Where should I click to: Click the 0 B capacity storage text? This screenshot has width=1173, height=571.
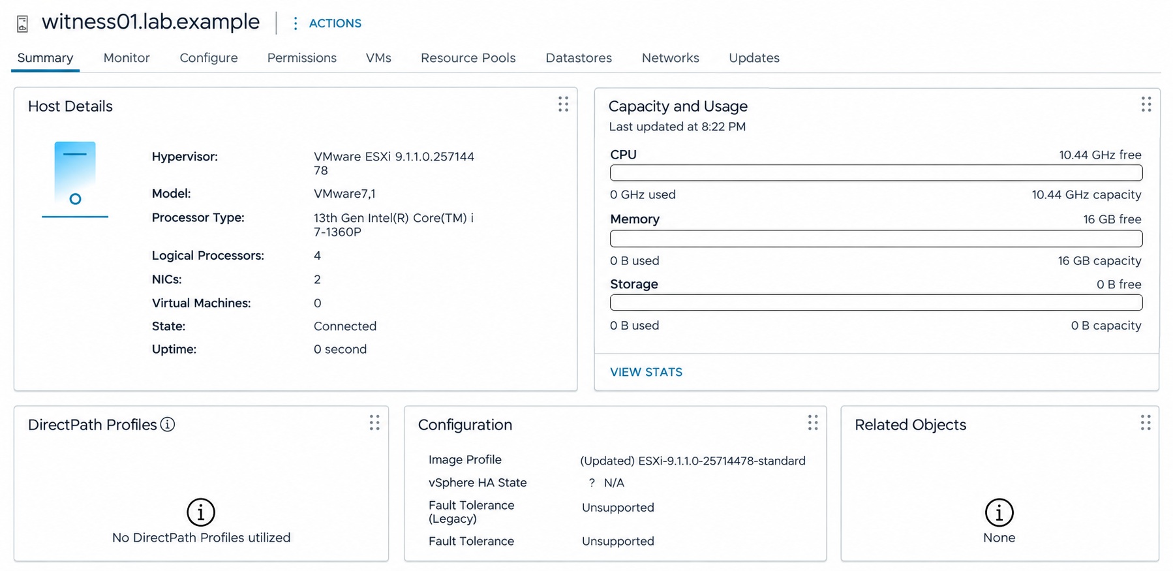[1106, 326]
